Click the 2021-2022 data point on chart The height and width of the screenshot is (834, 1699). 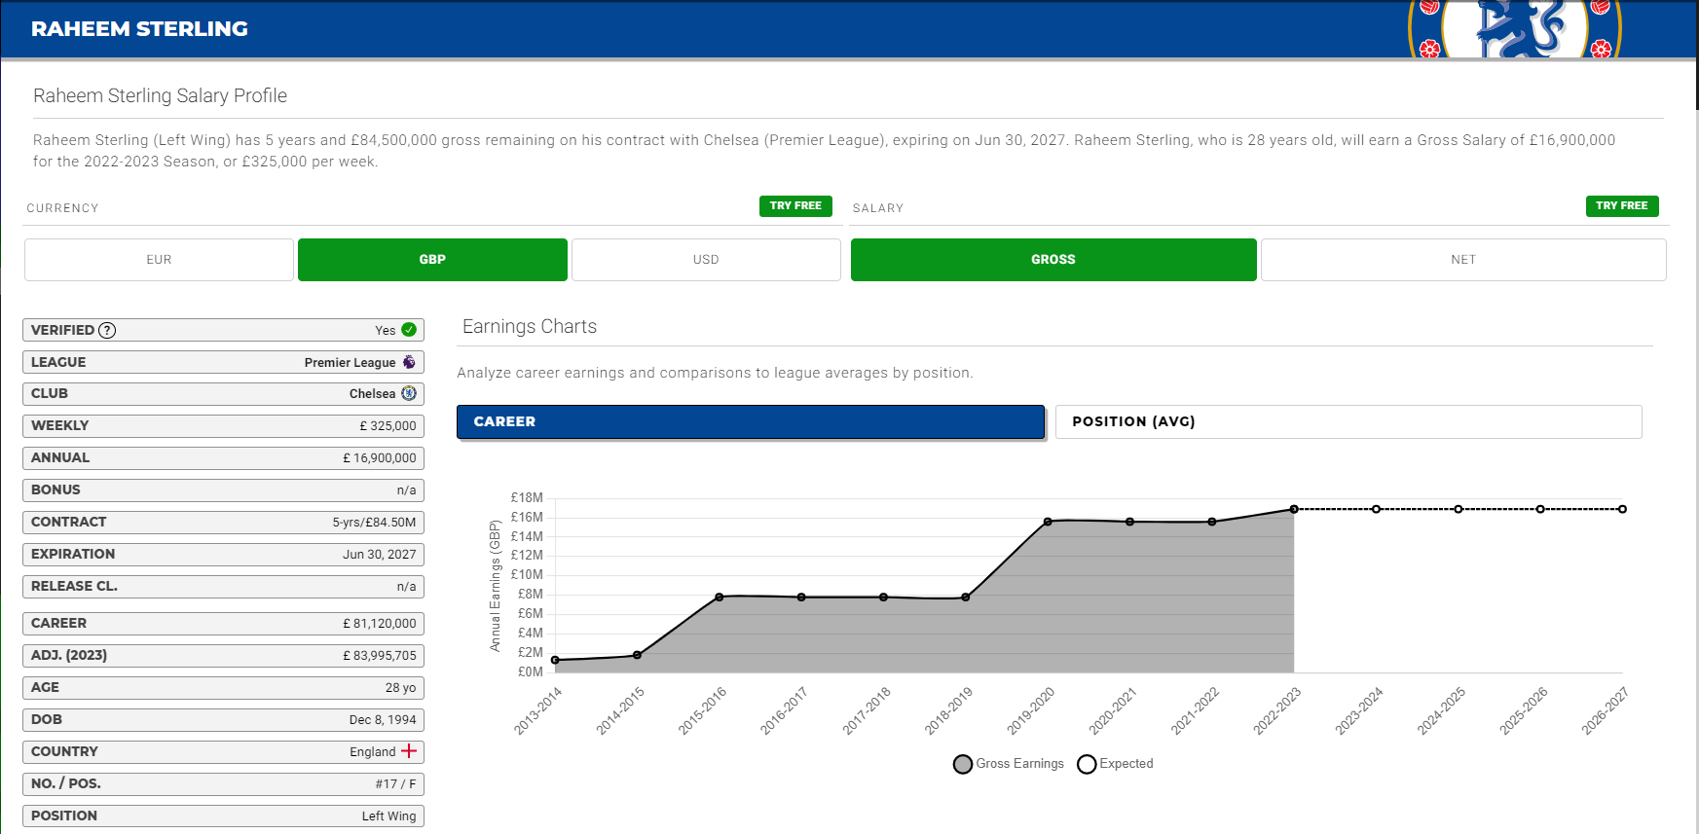1212,522
